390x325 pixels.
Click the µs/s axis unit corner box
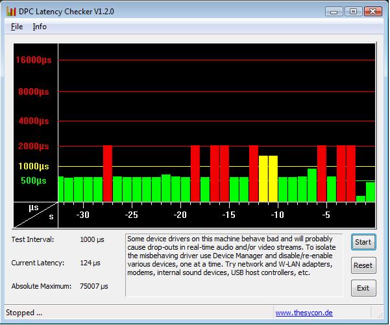tap(36, 215)
